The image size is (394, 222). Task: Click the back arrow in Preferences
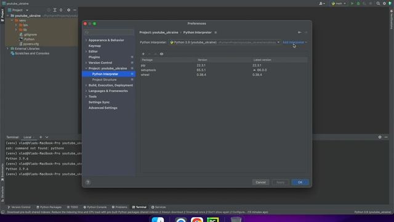[x=300, y=33]
